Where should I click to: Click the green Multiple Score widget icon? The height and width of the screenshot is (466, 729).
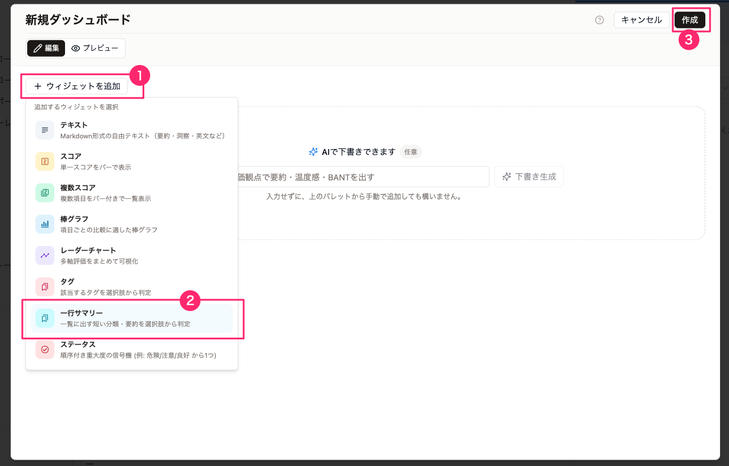(x=45, y=192)
